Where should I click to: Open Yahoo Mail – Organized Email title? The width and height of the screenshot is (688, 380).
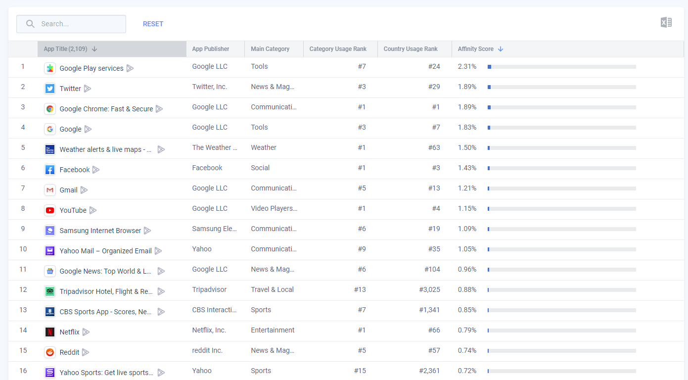(x=106, y=251)
